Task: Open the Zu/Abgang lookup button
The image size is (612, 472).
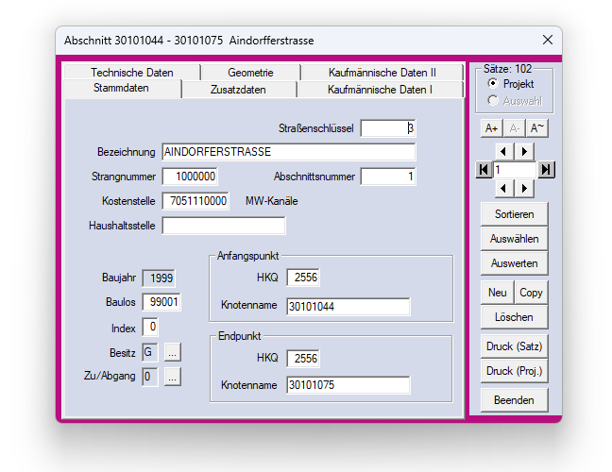Action: tap(172, 377)
